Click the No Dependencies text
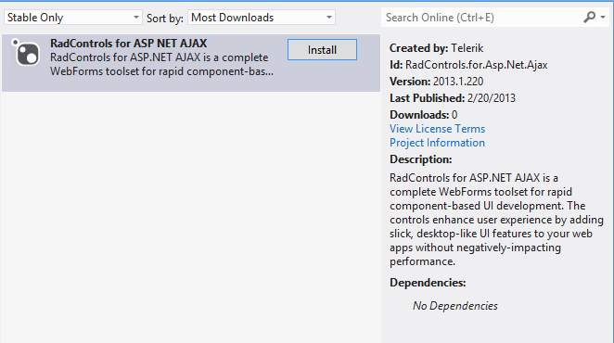Viewport: 614px width, 343px height. 455,306
